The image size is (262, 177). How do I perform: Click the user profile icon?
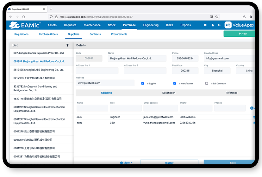point(213,25)
